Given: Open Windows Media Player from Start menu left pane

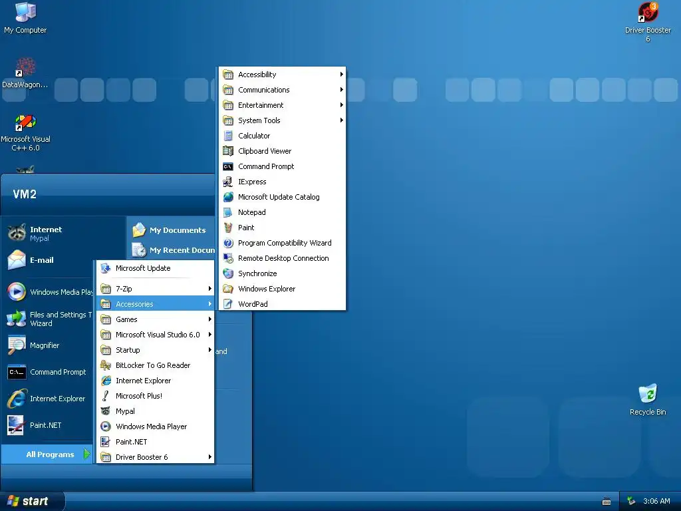Looking at the screenshot, I should tap(49, 292).
